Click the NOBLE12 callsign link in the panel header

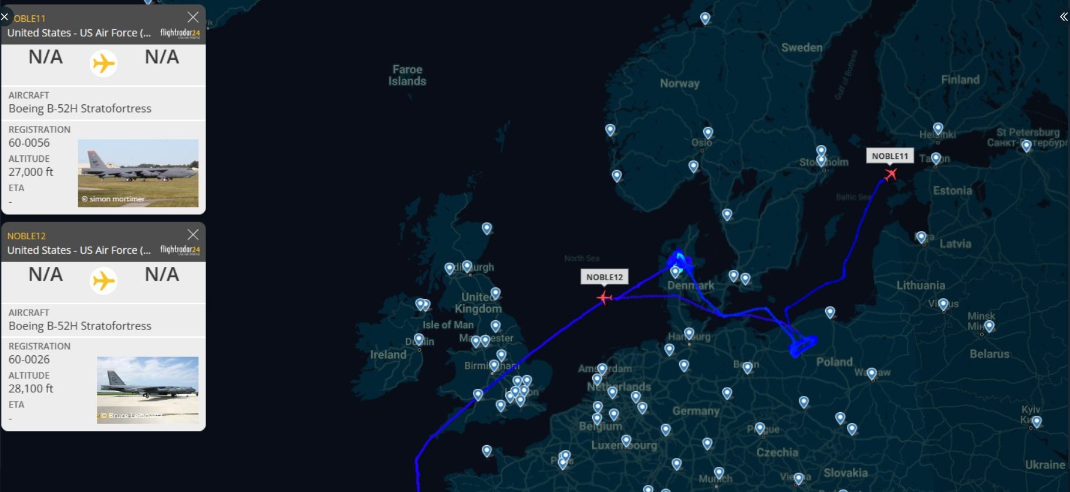[x=26, y=236]
